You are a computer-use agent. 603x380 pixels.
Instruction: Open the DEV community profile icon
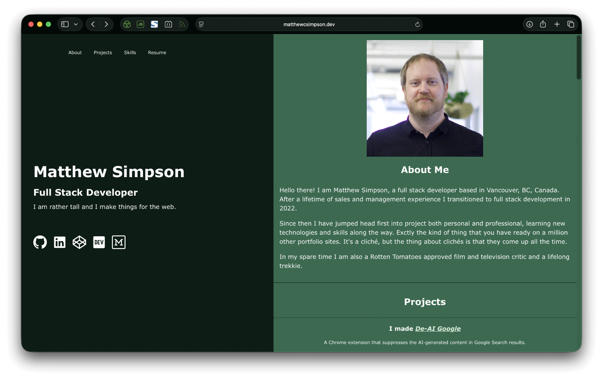click(x=99, y=242)
